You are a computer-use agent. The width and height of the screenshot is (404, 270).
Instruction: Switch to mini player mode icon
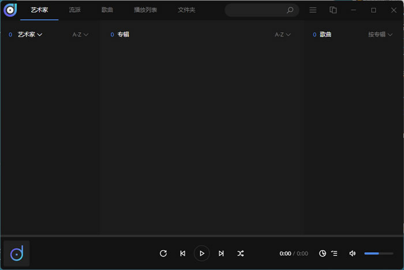click(333, 10)
